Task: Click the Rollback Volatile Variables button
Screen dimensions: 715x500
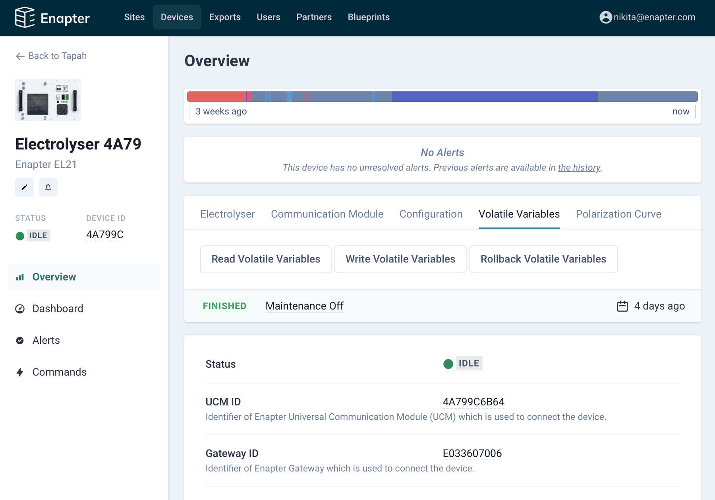Action: (x=543, y=259)
